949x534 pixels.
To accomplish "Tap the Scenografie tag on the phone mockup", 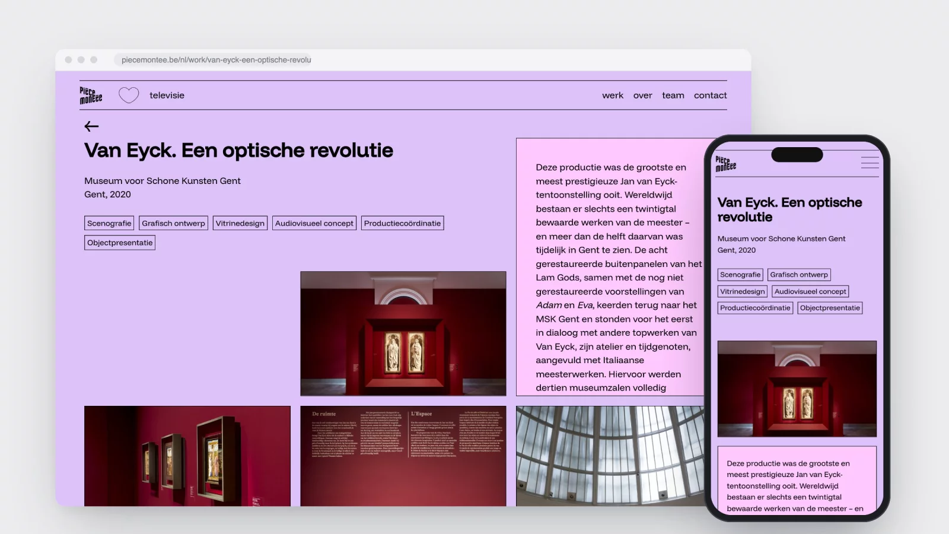I will pyautogui.click(x=740, y=275).
